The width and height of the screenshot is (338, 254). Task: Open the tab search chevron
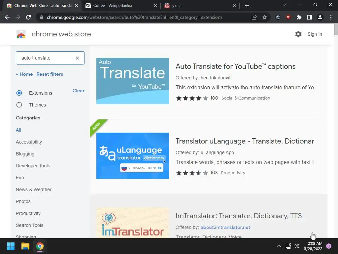pyautogui.click(x=285, y=5)
